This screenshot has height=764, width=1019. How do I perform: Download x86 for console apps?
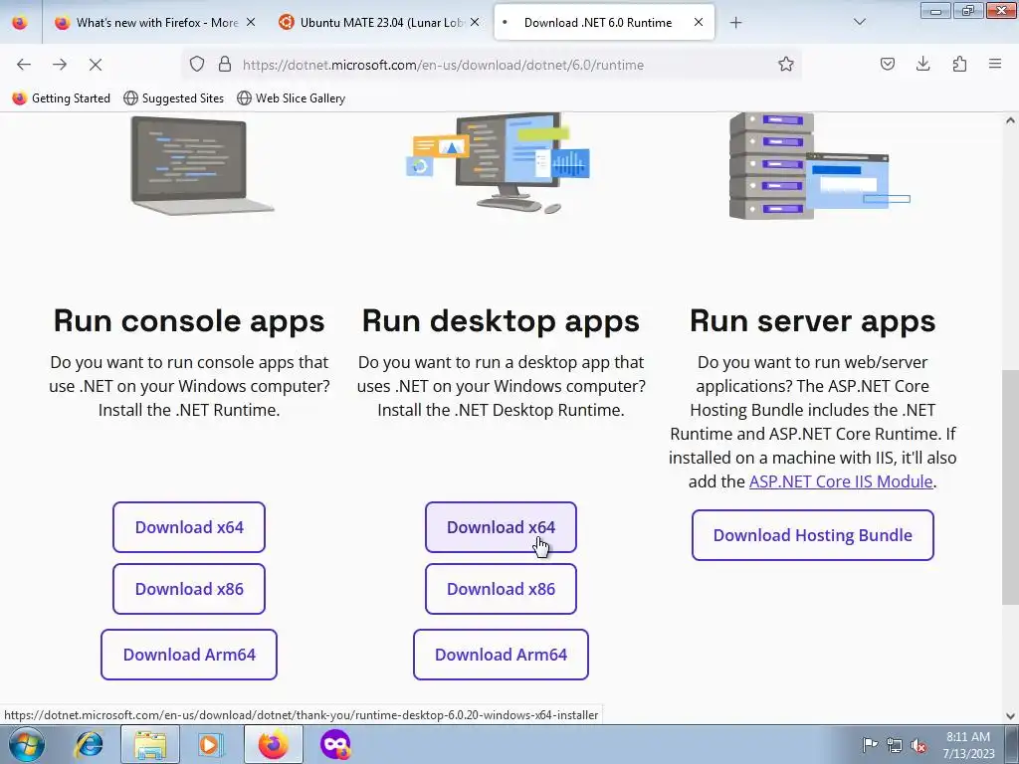point(189,589)
